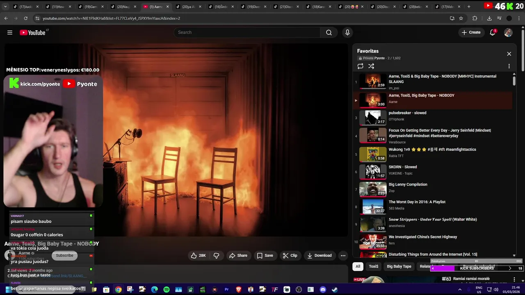The width and height of the screenshot is (525, 295).
Task: Open Wukong 1v9 playlist thumbnail
Action: (x=373, y=154)
